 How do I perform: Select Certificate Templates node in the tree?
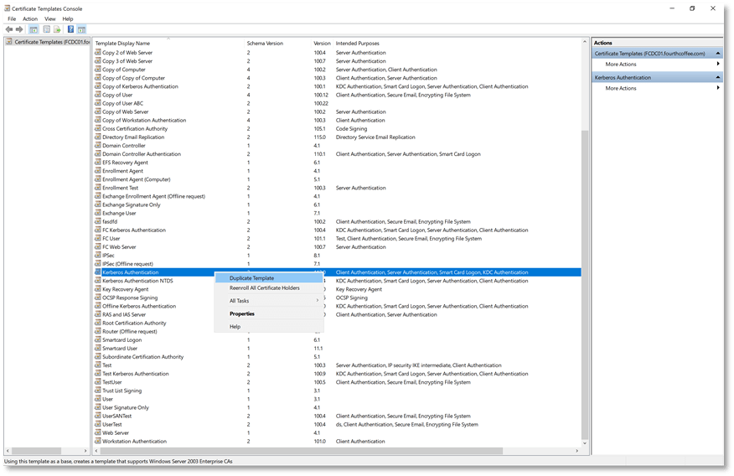(46, 41)
